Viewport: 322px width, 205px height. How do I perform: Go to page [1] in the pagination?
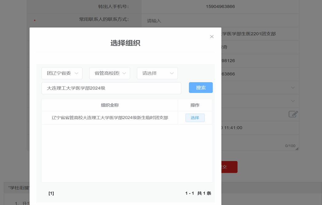pyautogui.click(x=51, y=193)
